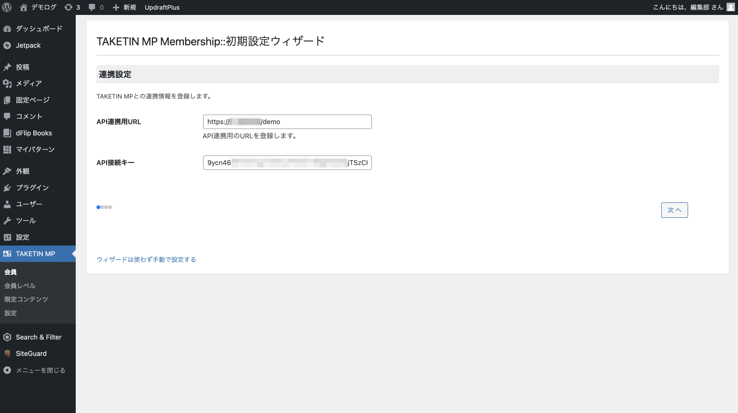Click the API連携用URL field label

click(119, 122)
